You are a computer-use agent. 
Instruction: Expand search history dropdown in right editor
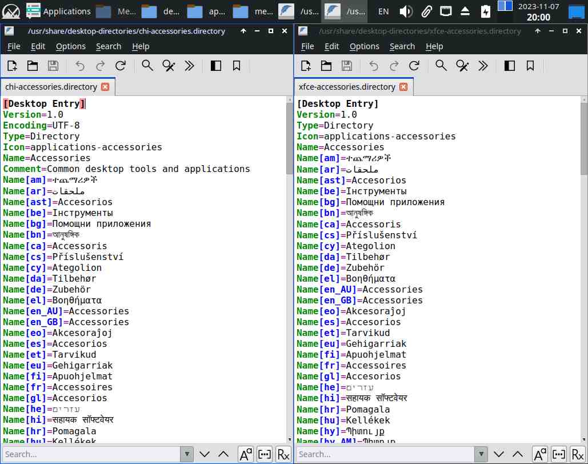(480, 454)
